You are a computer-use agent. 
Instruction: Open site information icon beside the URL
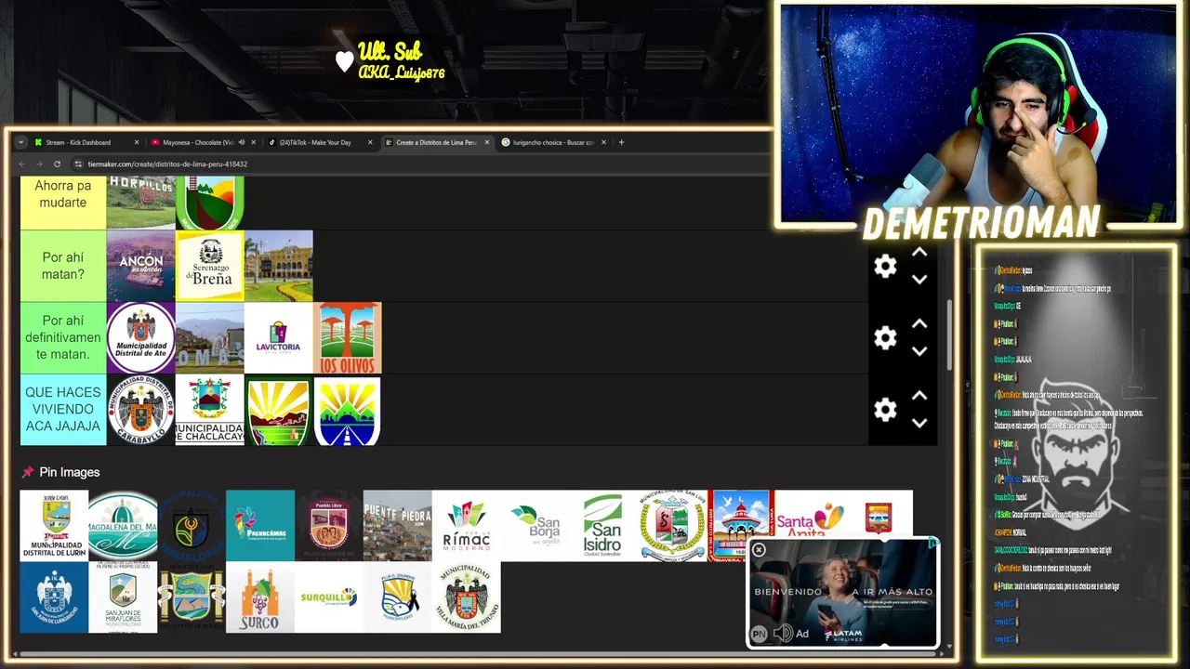click(78, 164)
